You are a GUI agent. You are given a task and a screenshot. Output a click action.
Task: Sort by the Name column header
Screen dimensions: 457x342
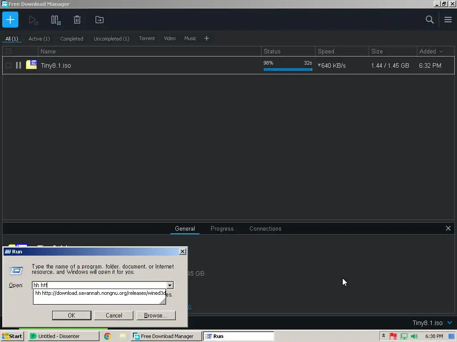150,52
